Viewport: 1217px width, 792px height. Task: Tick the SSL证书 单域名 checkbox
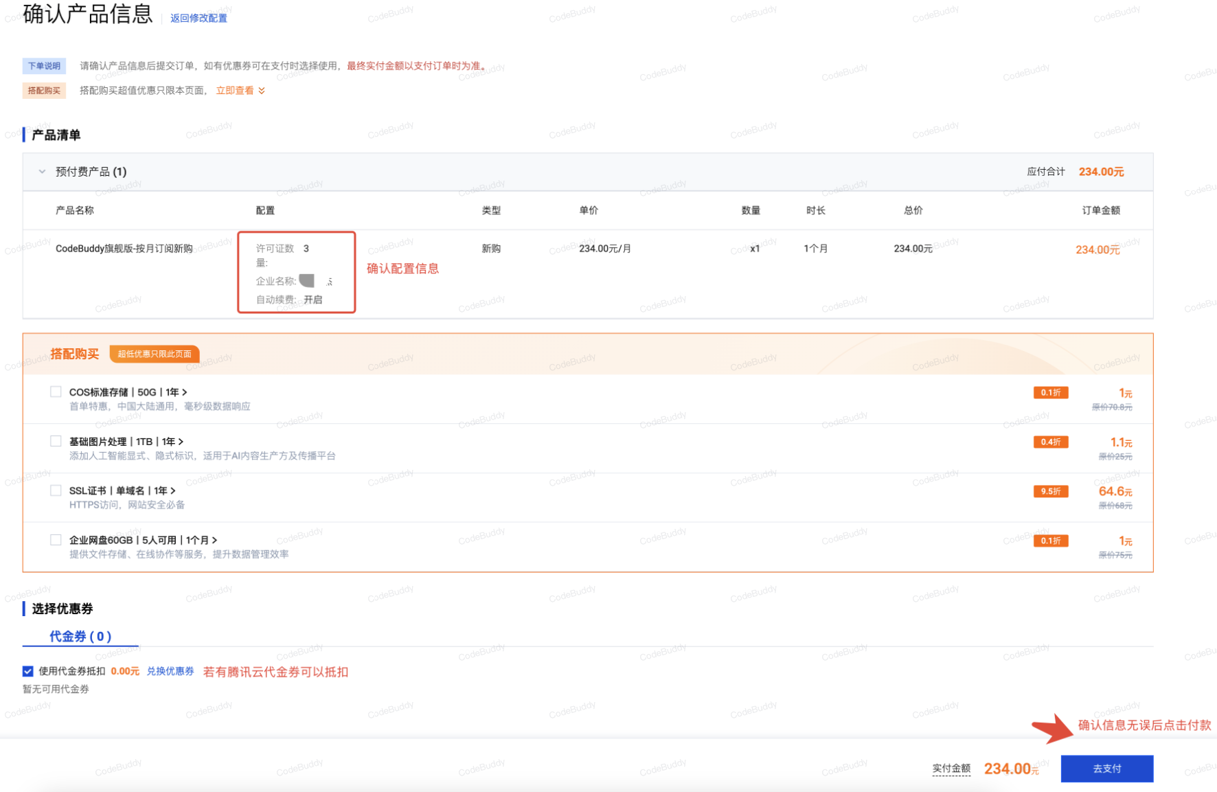pyautogui.click(x=56, y=490)
